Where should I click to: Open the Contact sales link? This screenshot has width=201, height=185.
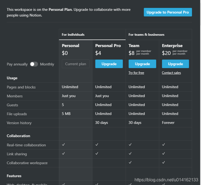click(x=171, y=73)
